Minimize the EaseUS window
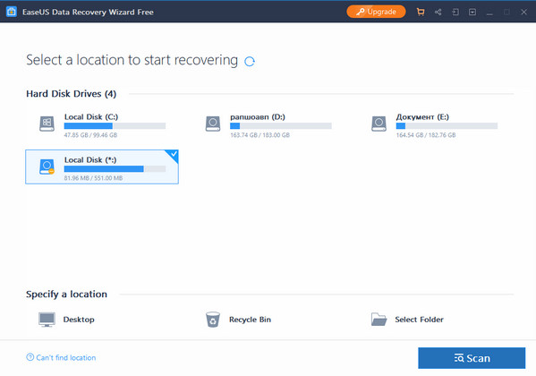The height and width of the screenshot is (376, 536). [489, 13]
